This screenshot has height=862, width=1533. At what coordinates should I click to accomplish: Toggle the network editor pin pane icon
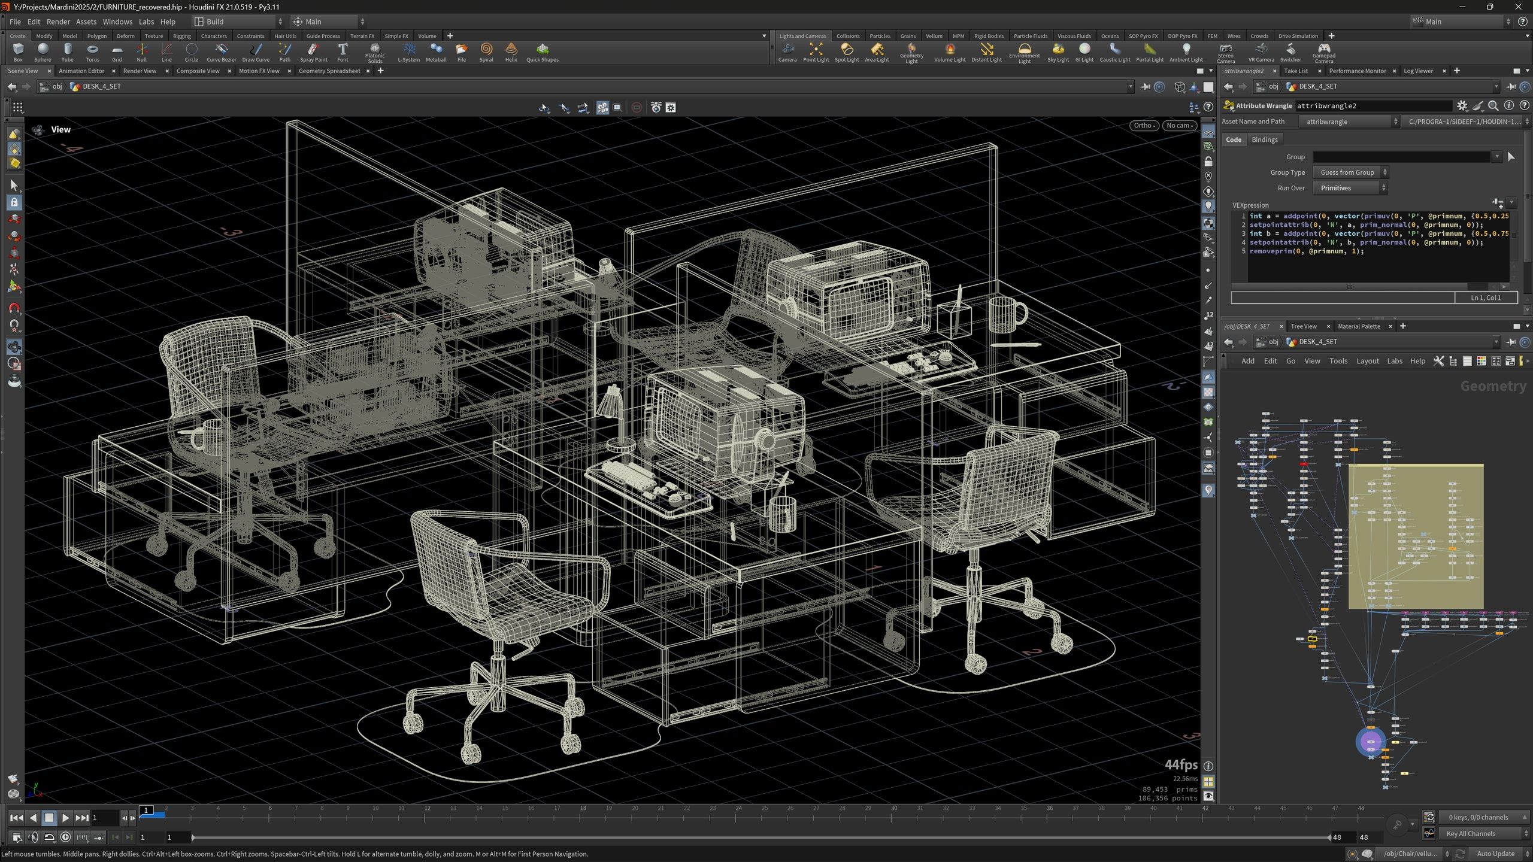point(1511,342)
